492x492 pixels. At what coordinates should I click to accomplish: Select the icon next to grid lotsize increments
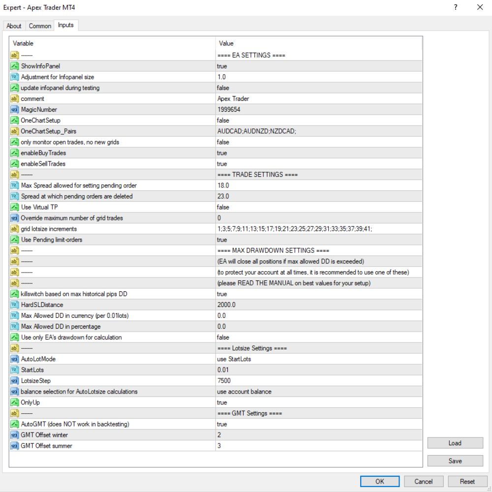click(x=14, y=229)
